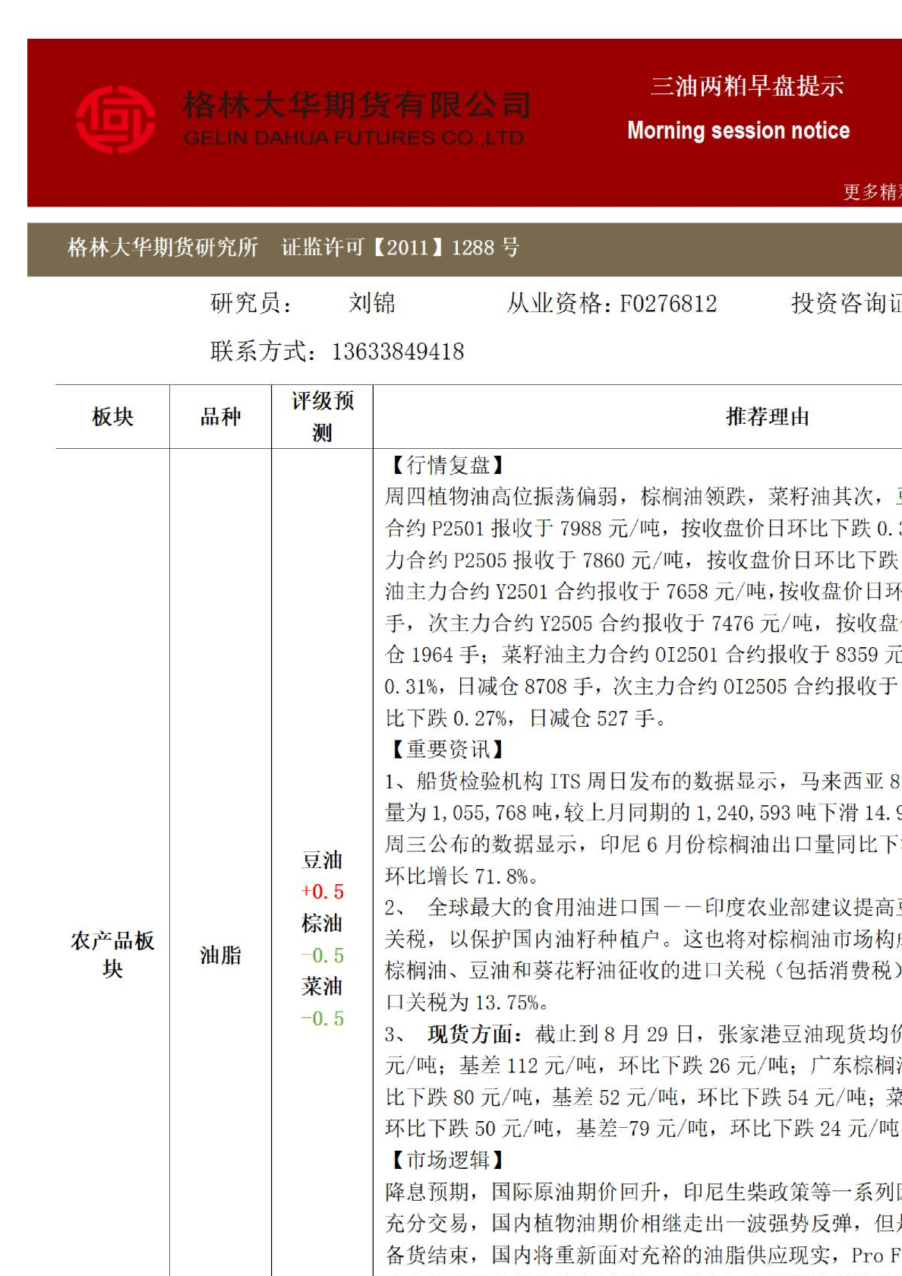The height and width of the screenshot is (1276, 902).
Task: Click the line starting 备货结束,国内将重新面对
Action: (x=643, y=1255)
